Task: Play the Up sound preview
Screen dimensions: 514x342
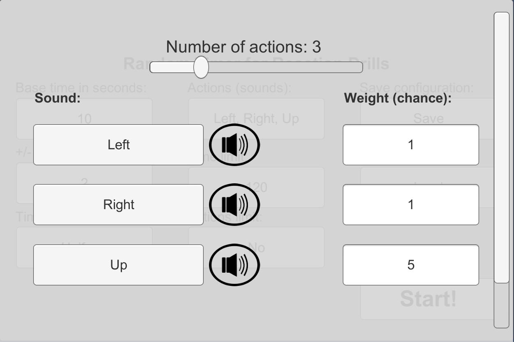Action: coord(234,265)
